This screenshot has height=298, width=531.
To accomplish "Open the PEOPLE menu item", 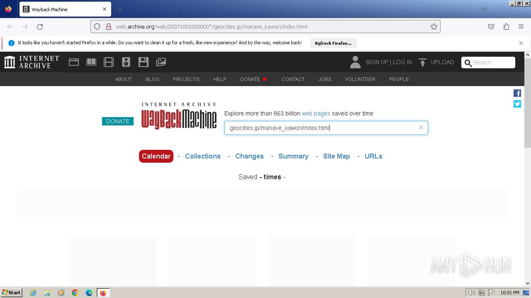I will tap(399, 79).
